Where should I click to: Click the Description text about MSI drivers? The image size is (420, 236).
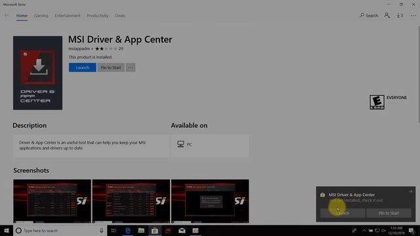(x=83, y=146)
